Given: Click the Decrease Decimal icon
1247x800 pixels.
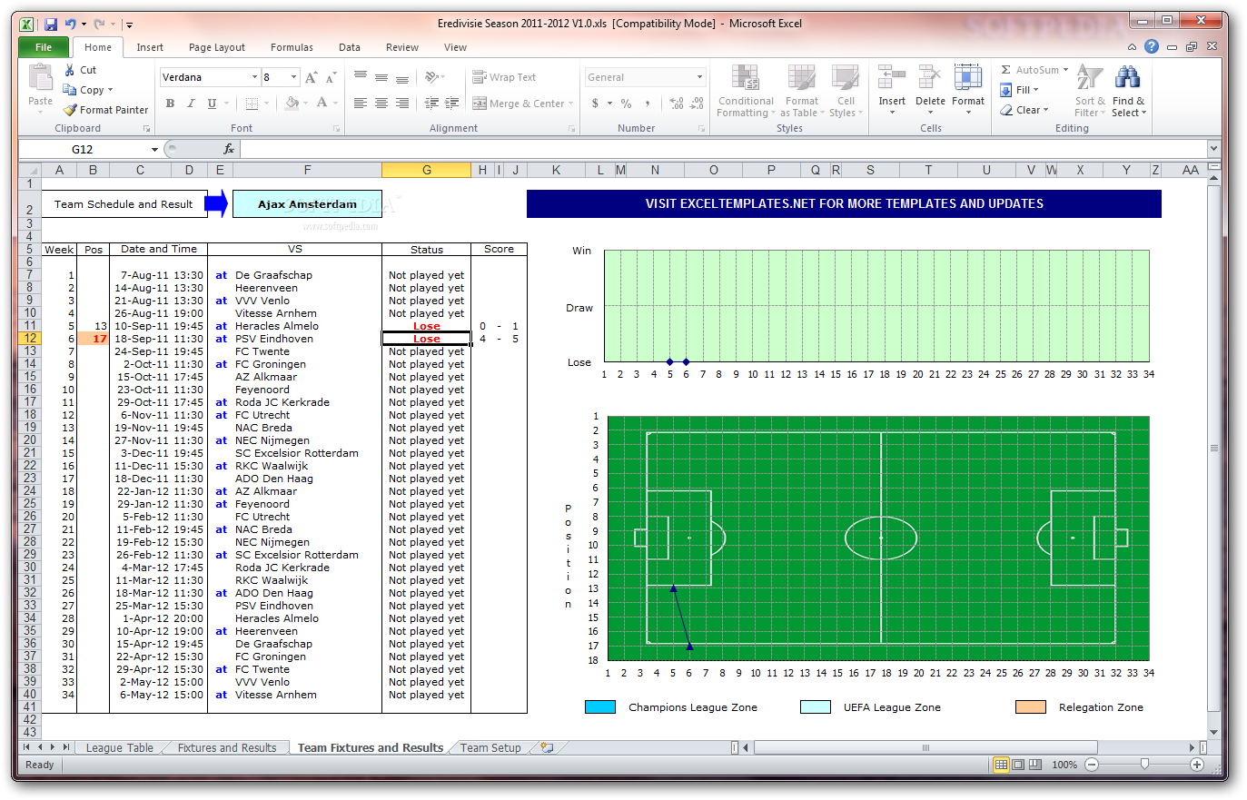Looking at the screenshot, I should 698,104.
